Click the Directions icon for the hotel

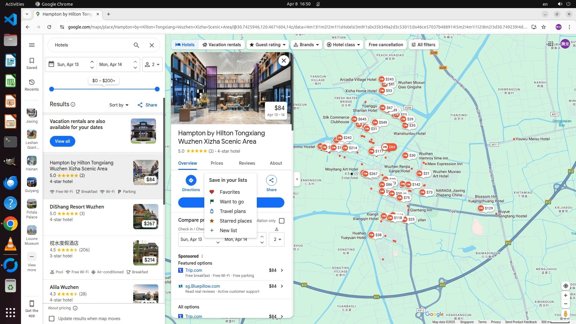click(191, 180)
